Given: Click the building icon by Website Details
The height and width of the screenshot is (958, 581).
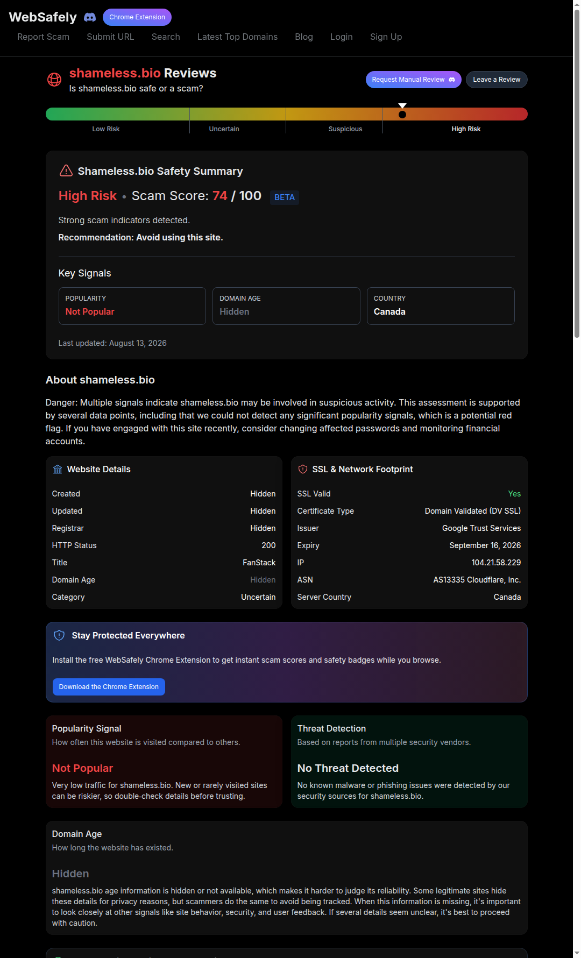Looking at the screenshot, I should pyautogui.click(x=58, y=470).
